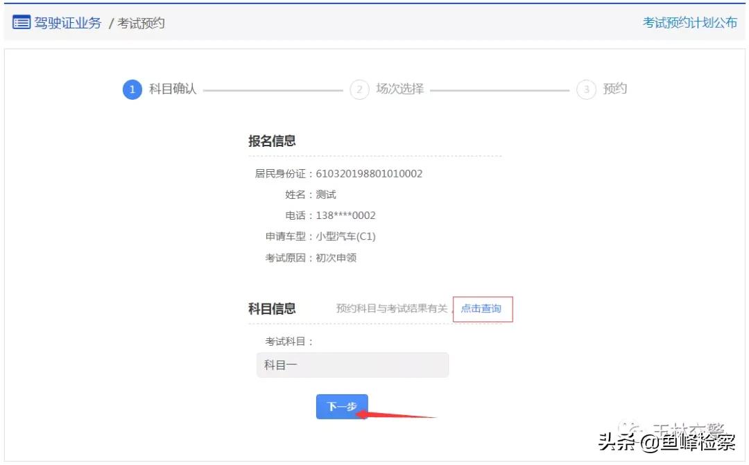
Task: Click the 点击查询 query link
Action: pos(483,309)
